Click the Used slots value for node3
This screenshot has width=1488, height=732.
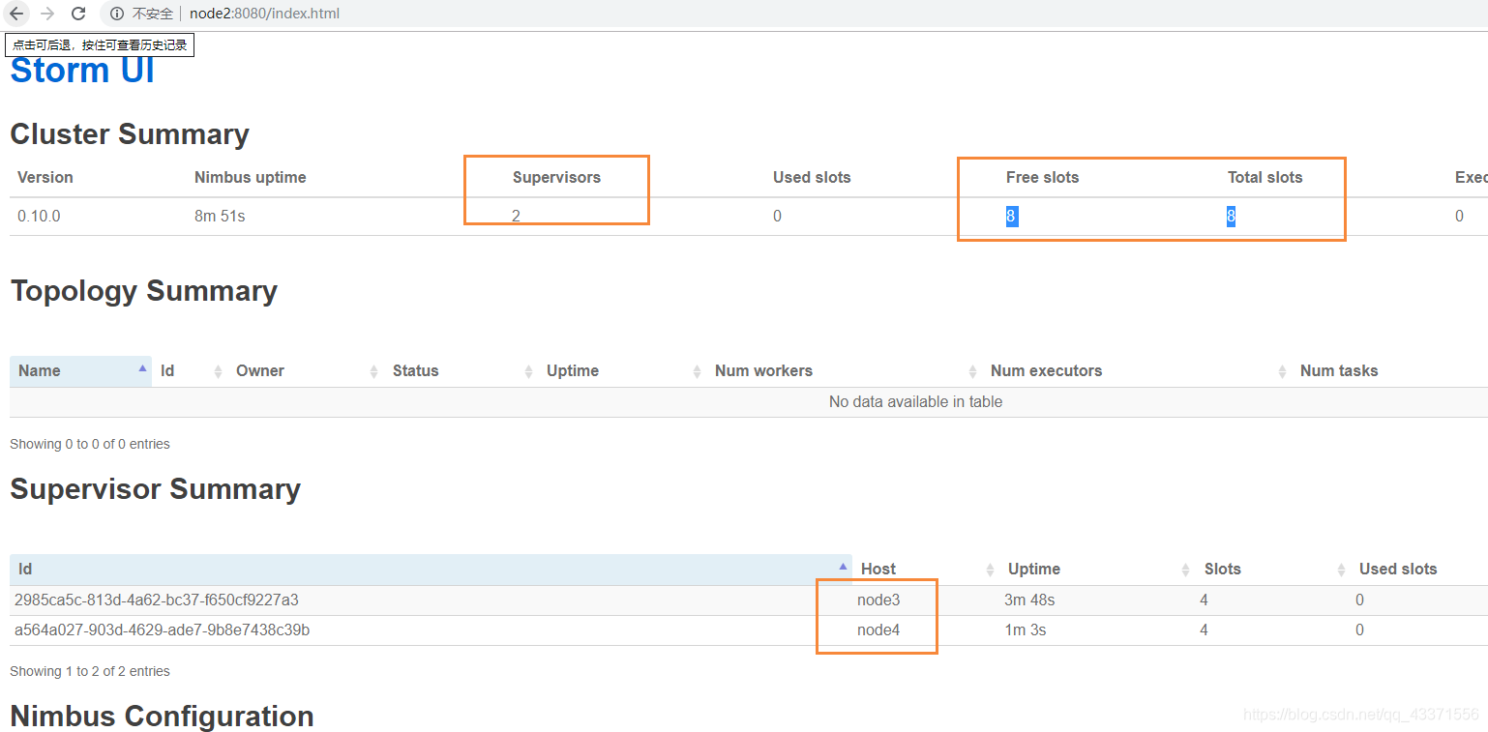1359,600
